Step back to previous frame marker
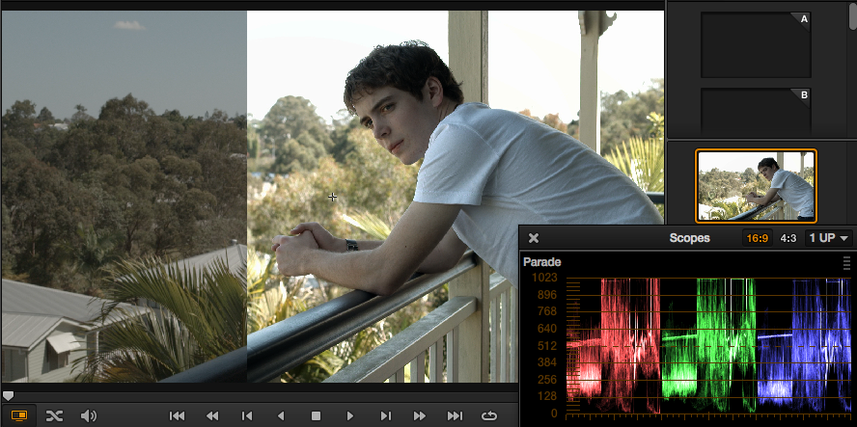This screenshot has width=857, height=427. click(x=247, y=415)
